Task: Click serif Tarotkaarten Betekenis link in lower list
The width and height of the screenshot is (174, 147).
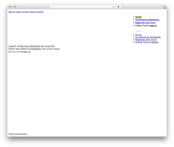Action: pyautogui.click(x=148, y=37)
